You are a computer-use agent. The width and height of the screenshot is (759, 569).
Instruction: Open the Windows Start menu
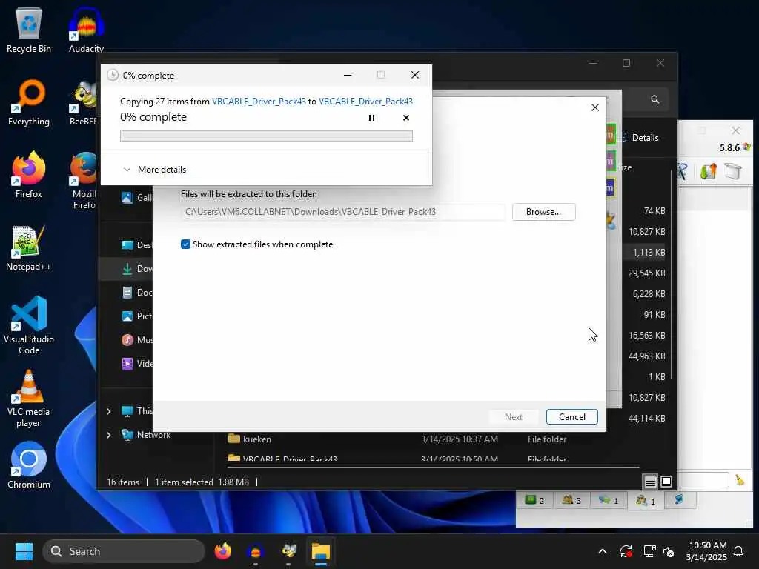(x=24, y=551)
